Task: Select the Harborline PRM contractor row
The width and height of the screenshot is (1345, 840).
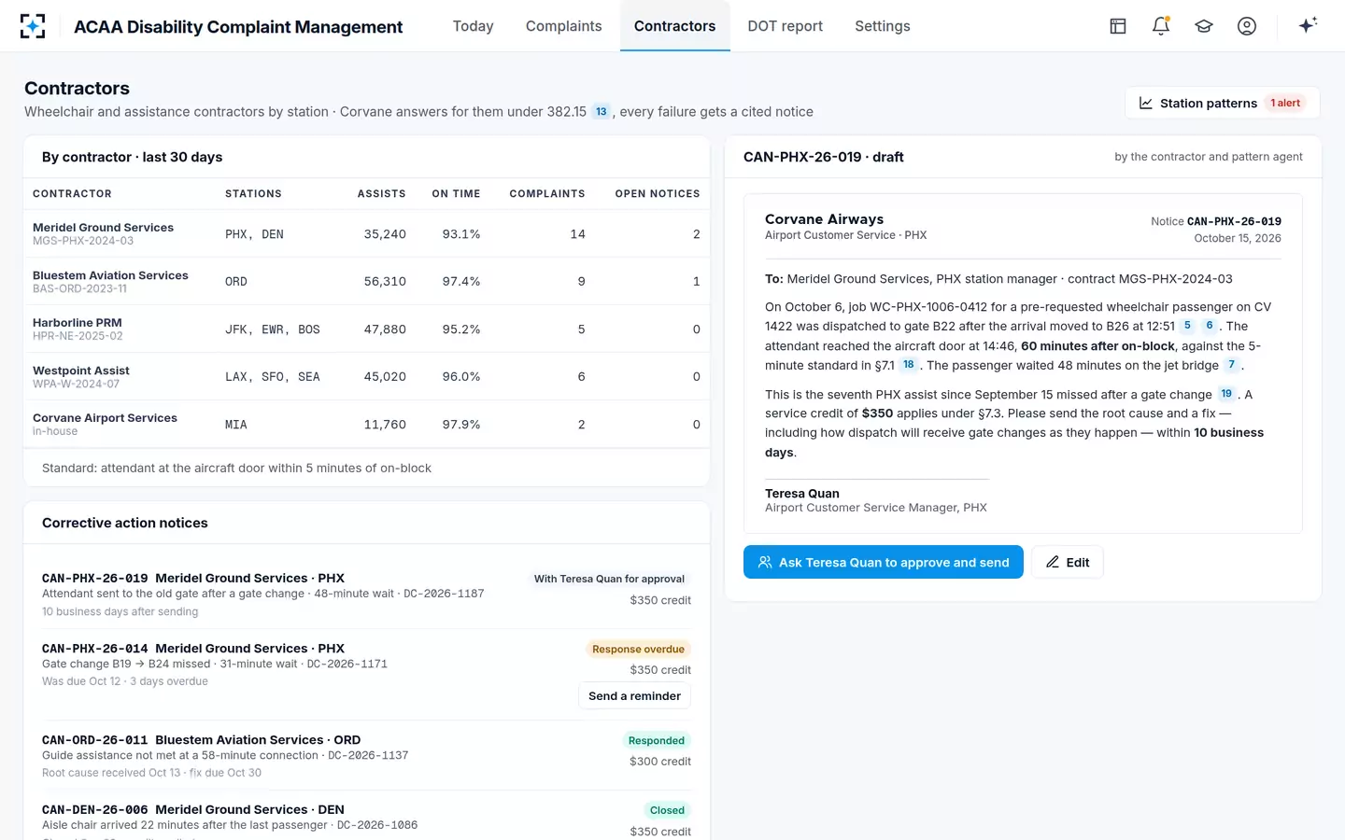Action: click(x=366, y=329)
